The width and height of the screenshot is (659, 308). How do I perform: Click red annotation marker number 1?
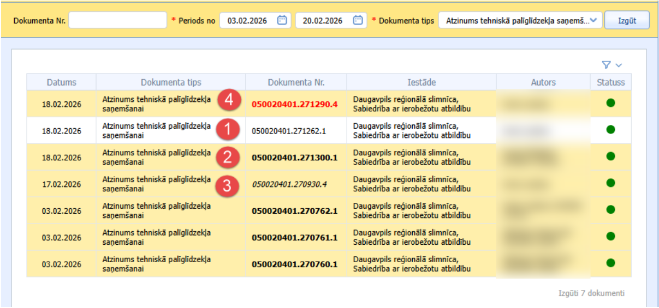pos(228,130)
